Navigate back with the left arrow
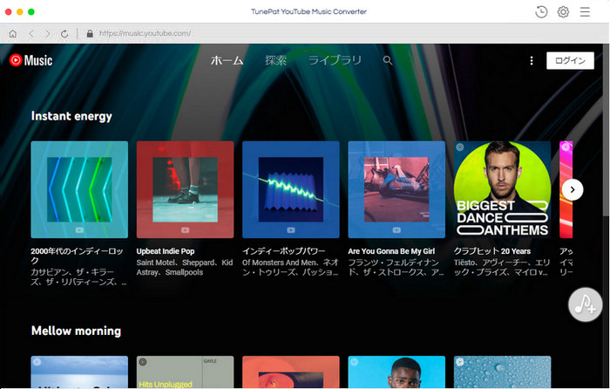 (31, 34)
